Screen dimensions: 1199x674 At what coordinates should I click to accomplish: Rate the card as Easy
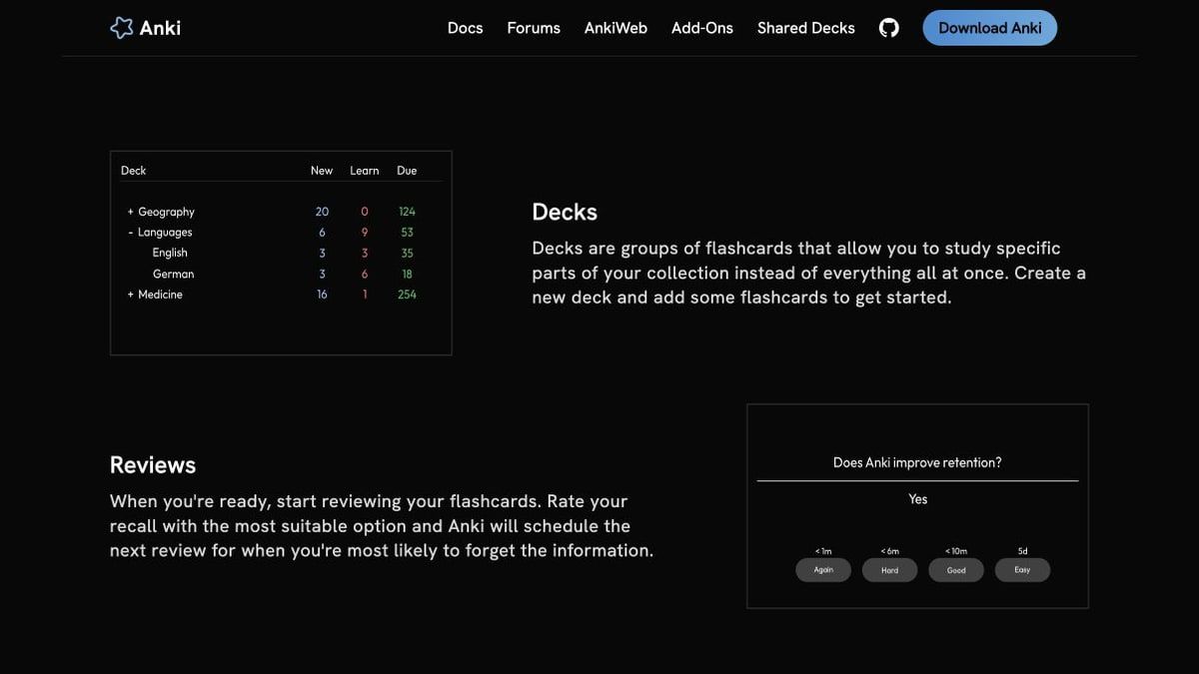click(1022, 570)
